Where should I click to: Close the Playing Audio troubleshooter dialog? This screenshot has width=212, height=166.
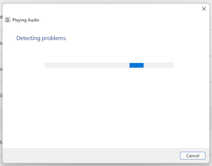(204, 9)
